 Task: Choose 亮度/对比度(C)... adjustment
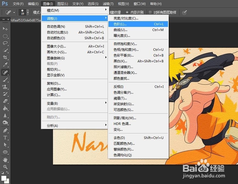click(138, 18)
